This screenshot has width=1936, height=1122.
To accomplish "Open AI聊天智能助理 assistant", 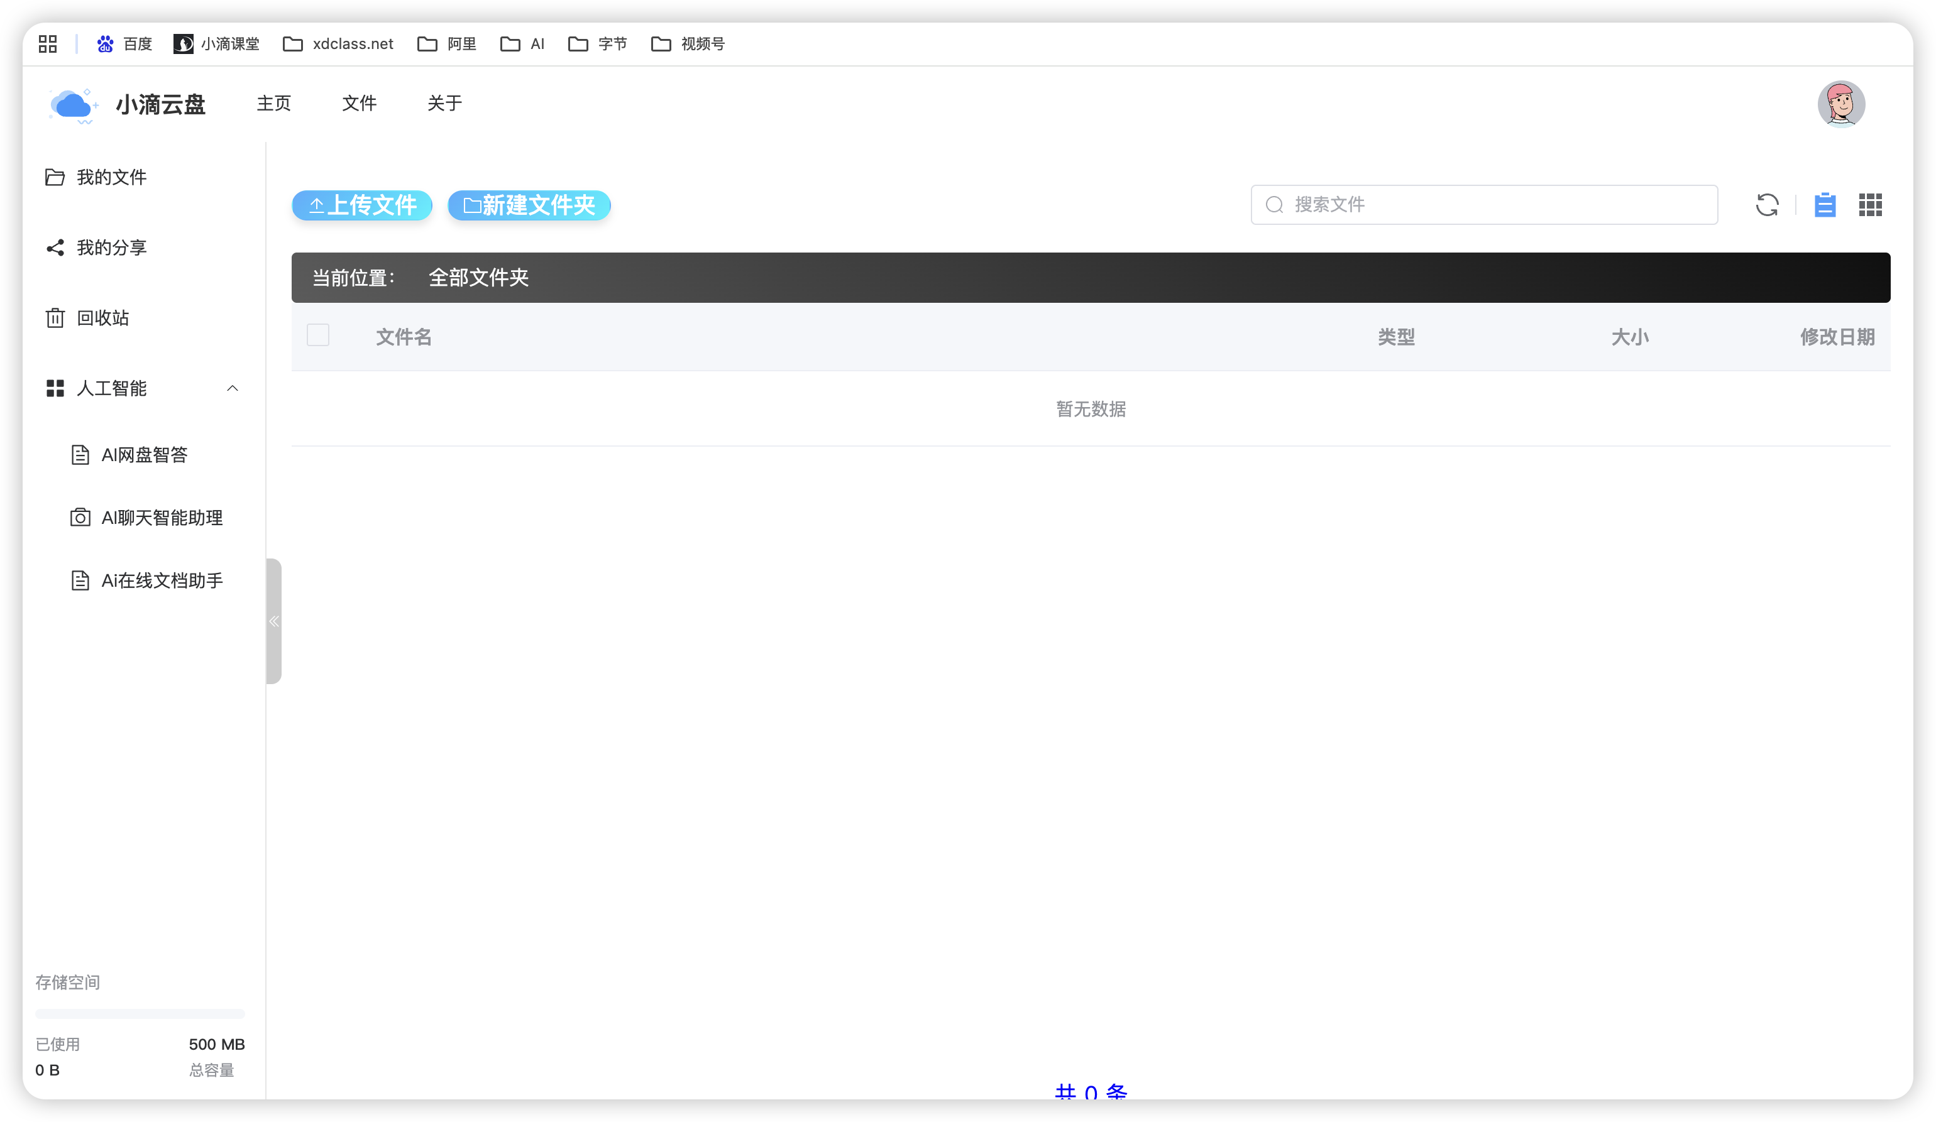I will click(x=162, y=518).
